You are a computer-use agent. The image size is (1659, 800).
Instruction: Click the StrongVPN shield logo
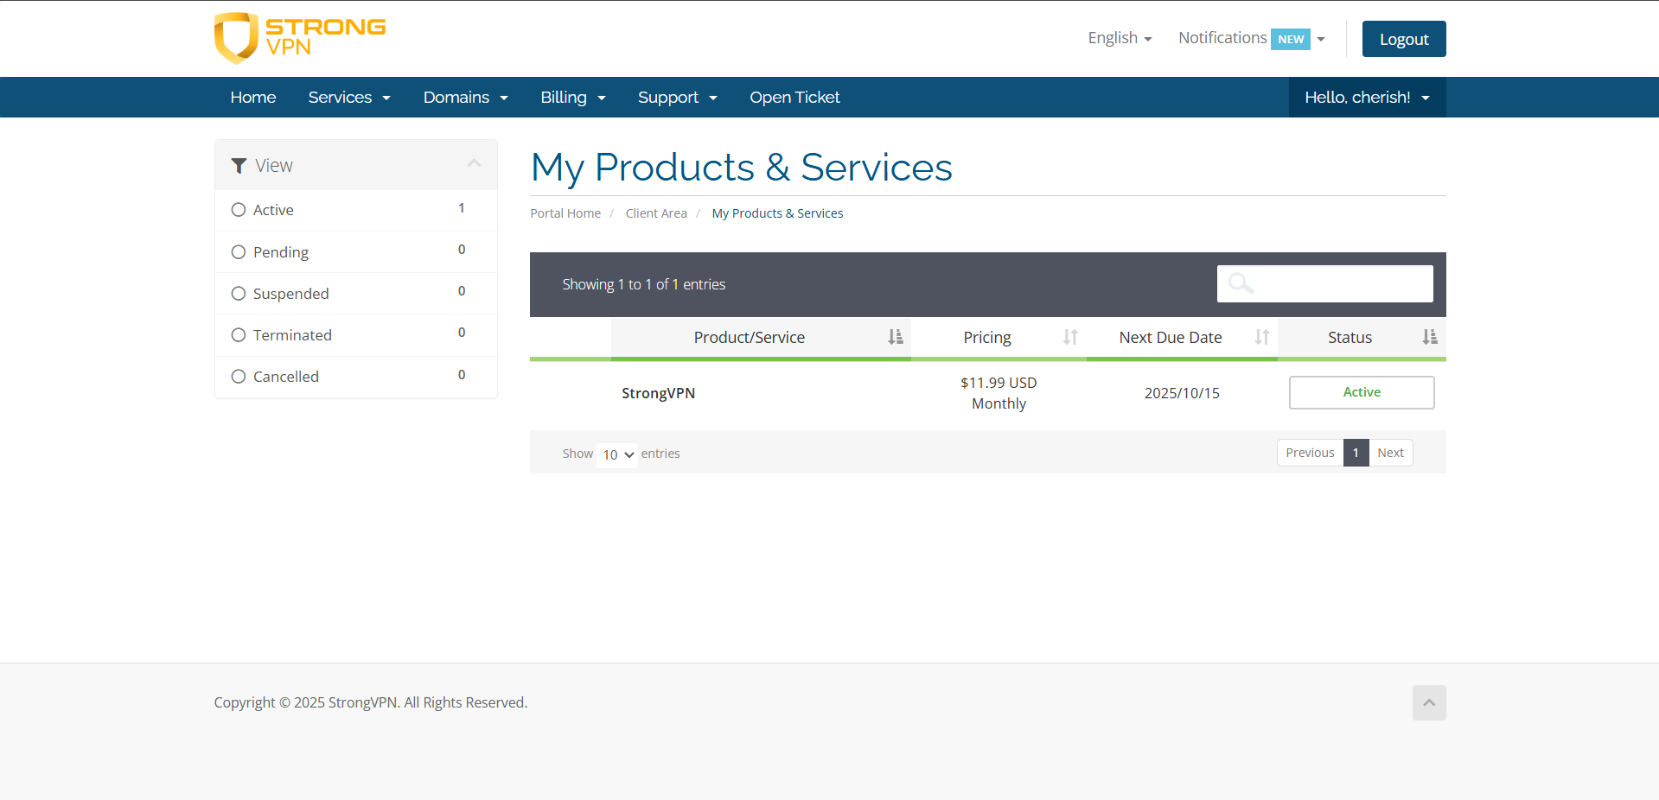tap(236, 38)
